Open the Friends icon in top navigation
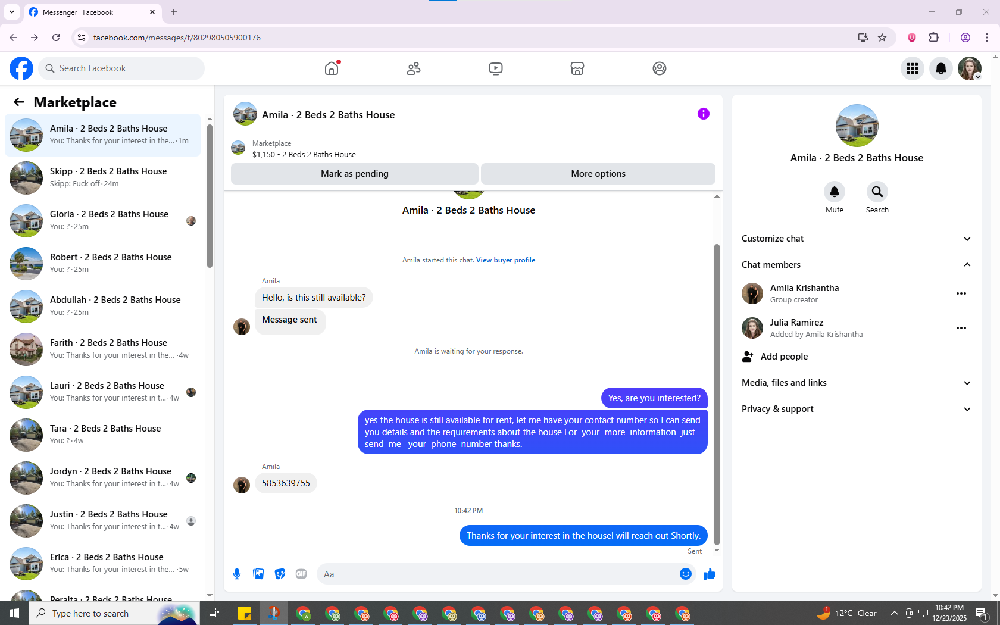 [414, 68]
